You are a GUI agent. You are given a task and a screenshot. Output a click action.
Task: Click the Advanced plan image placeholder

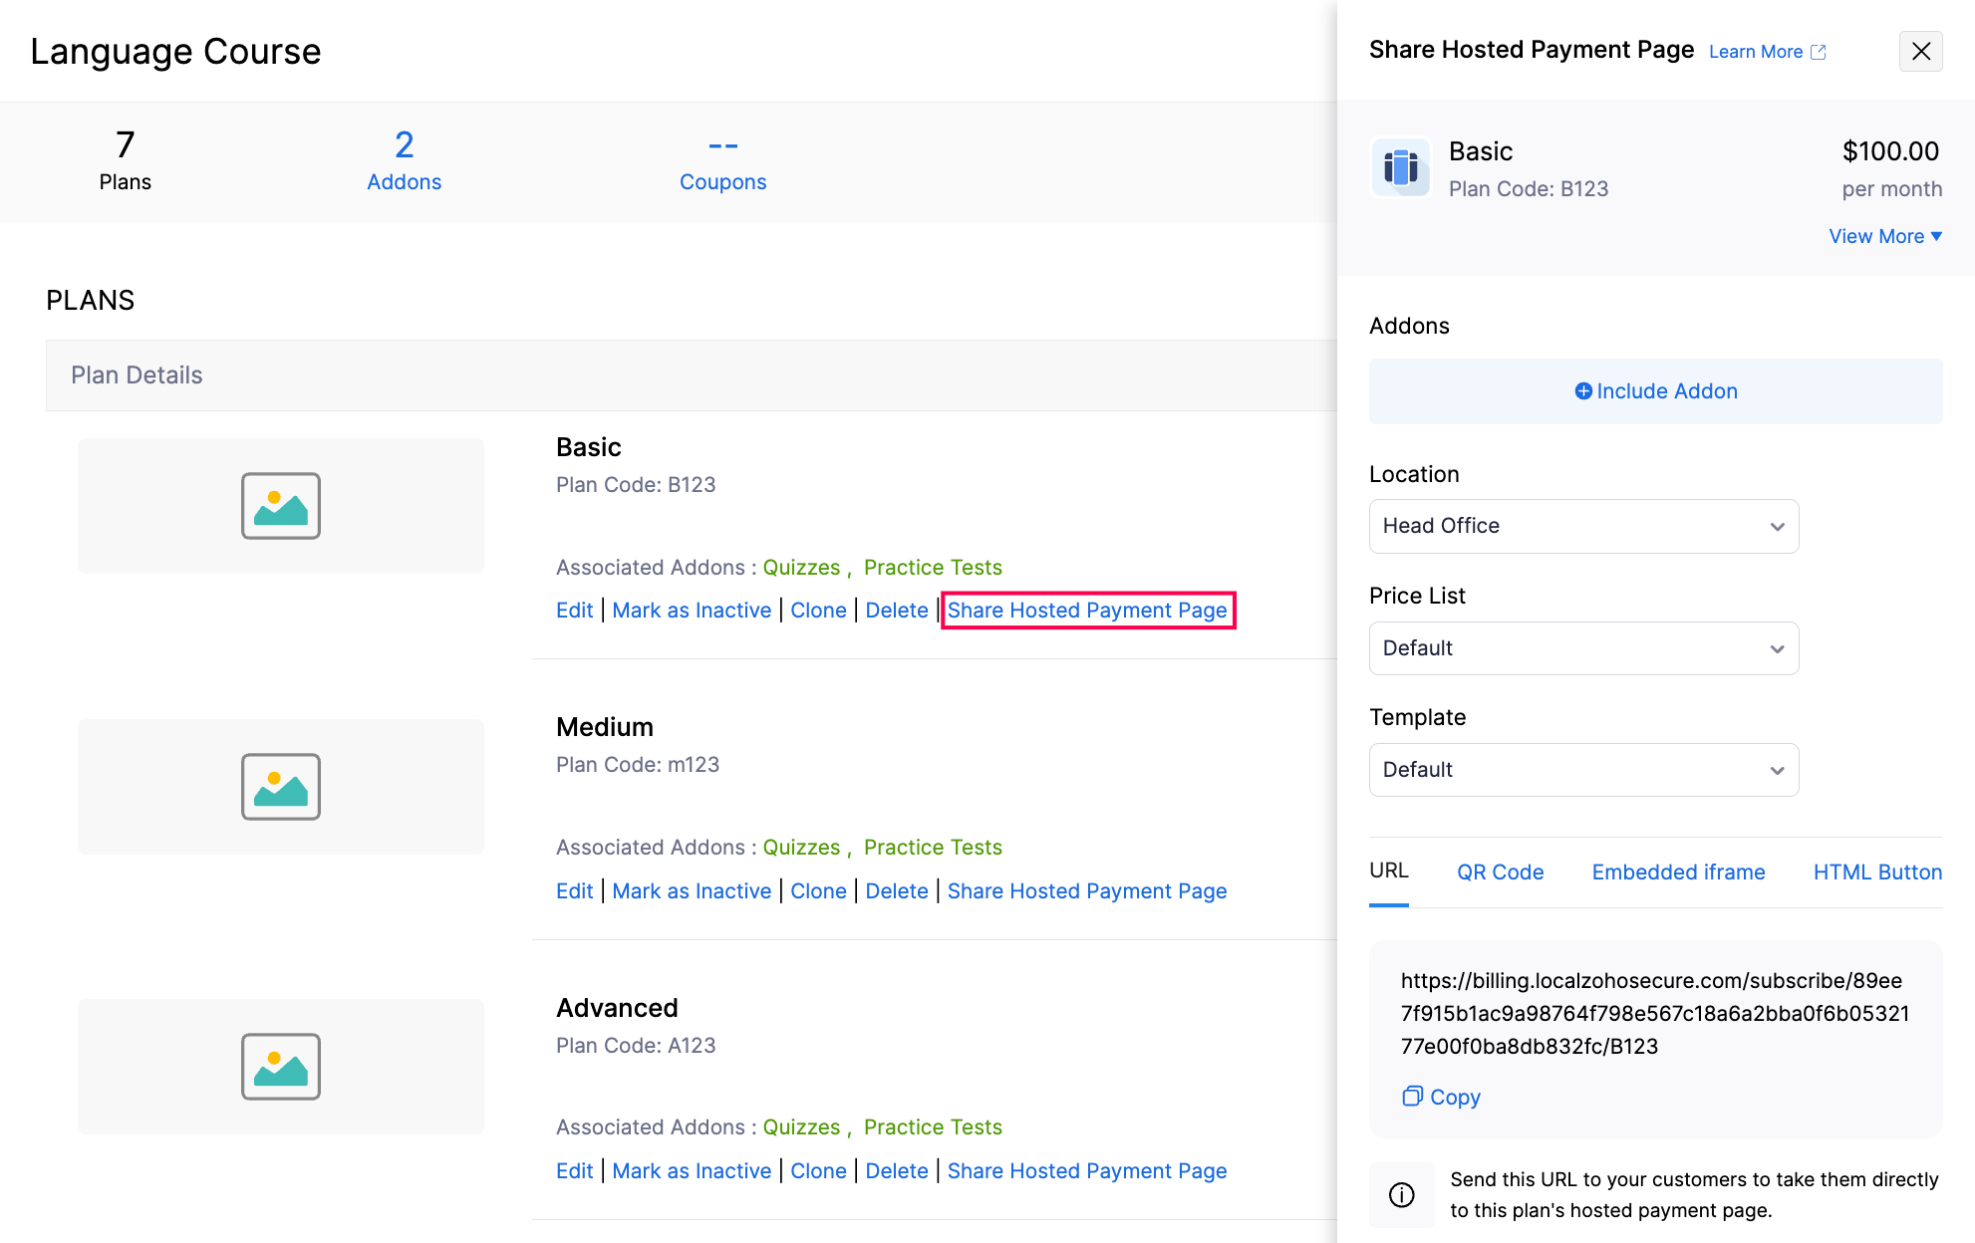point(281,1067)
